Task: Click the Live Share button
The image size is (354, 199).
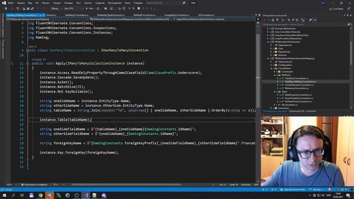Action: click(x=336, y=9)
